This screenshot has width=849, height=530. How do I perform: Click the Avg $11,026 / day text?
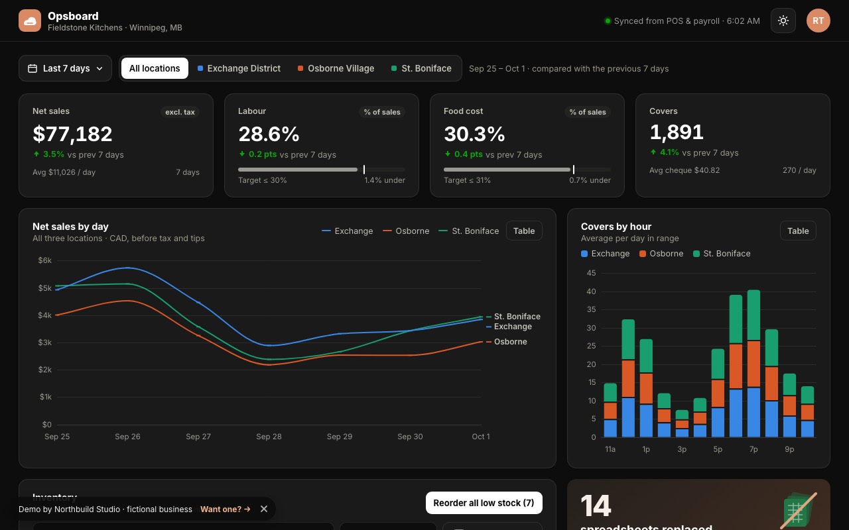pos(64,172)
